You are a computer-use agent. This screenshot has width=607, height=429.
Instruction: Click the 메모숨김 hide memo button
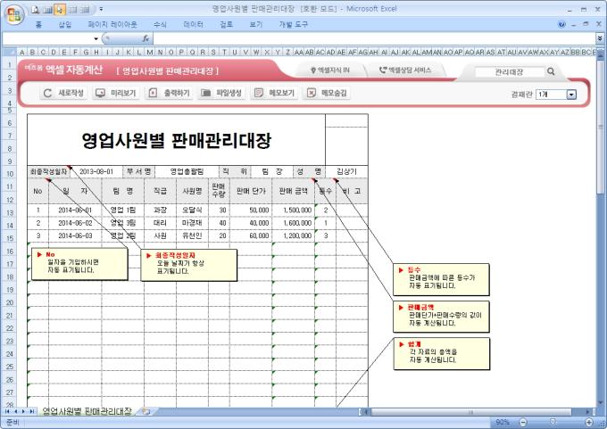(x=327, y=93)
